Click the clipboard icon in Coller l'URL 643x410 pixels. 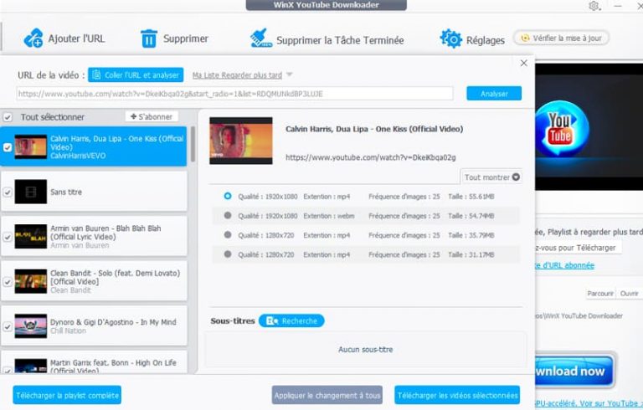tap(96, 74)
